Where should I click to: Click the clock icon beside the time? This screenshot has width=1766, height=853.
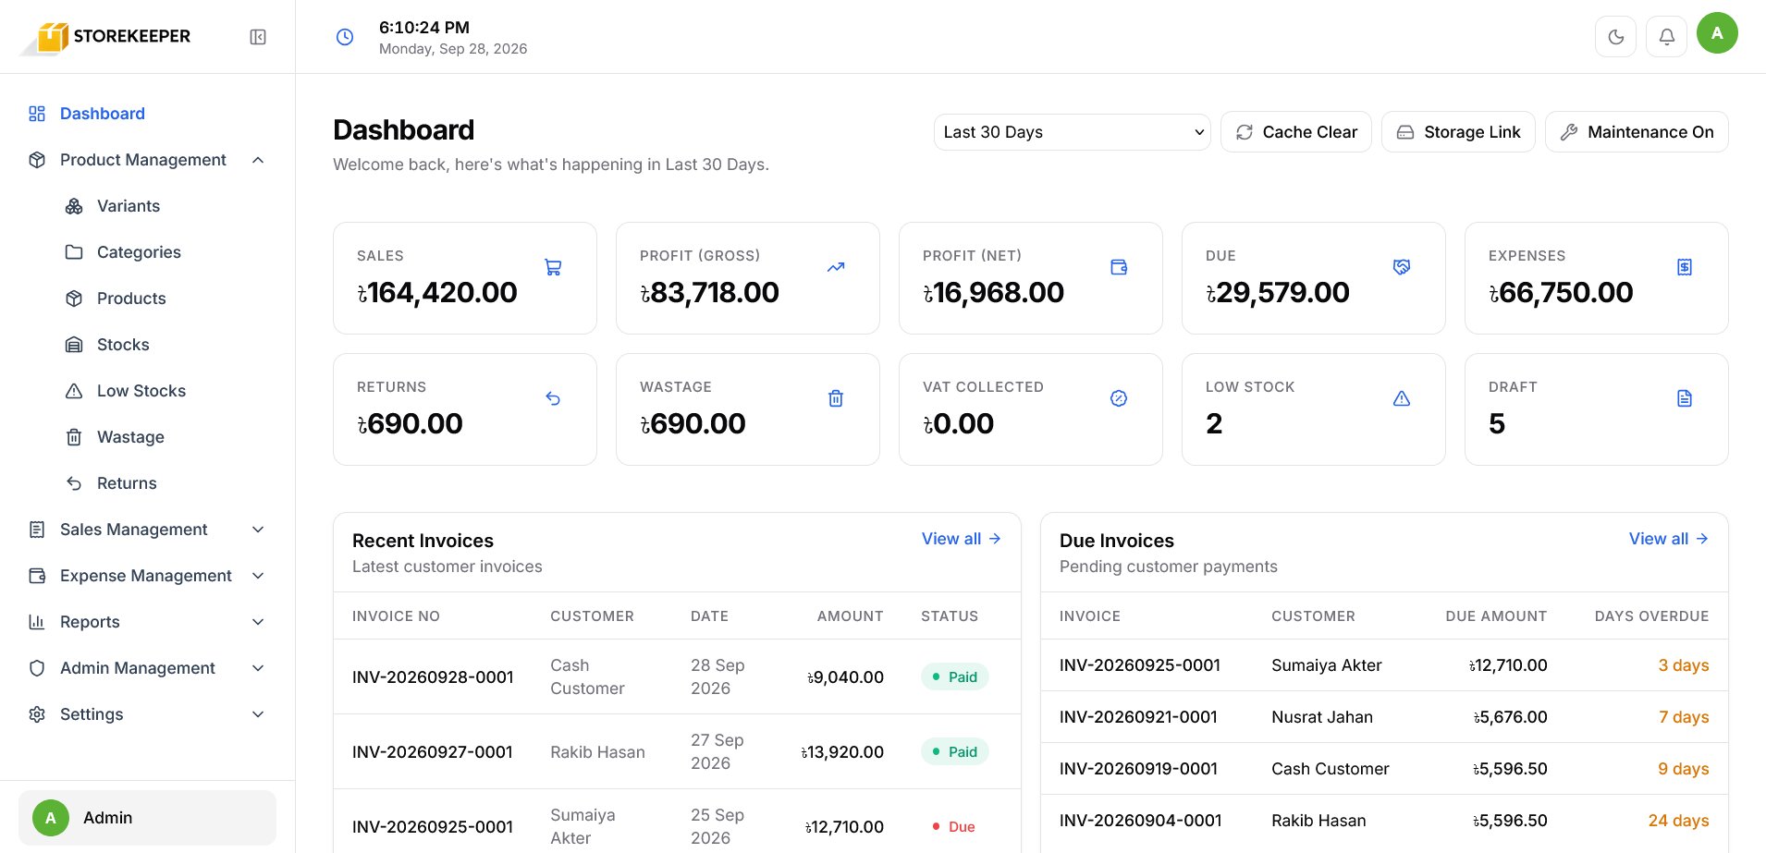coord(345,37)
